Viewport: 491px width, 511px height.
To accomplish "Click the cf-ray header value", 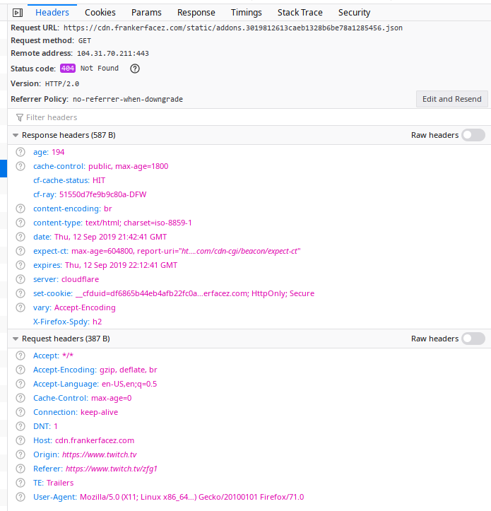I will point(102,194).
